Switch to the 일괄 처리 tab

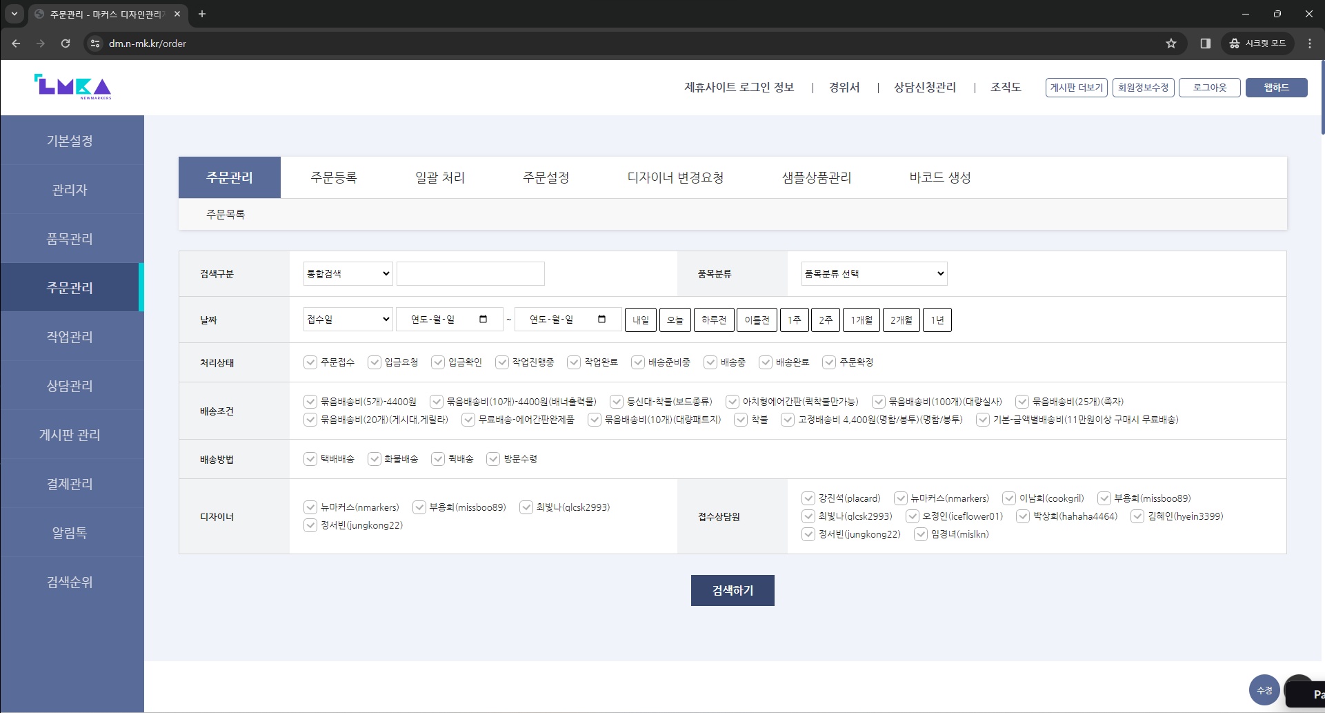(x=440, y=177)
